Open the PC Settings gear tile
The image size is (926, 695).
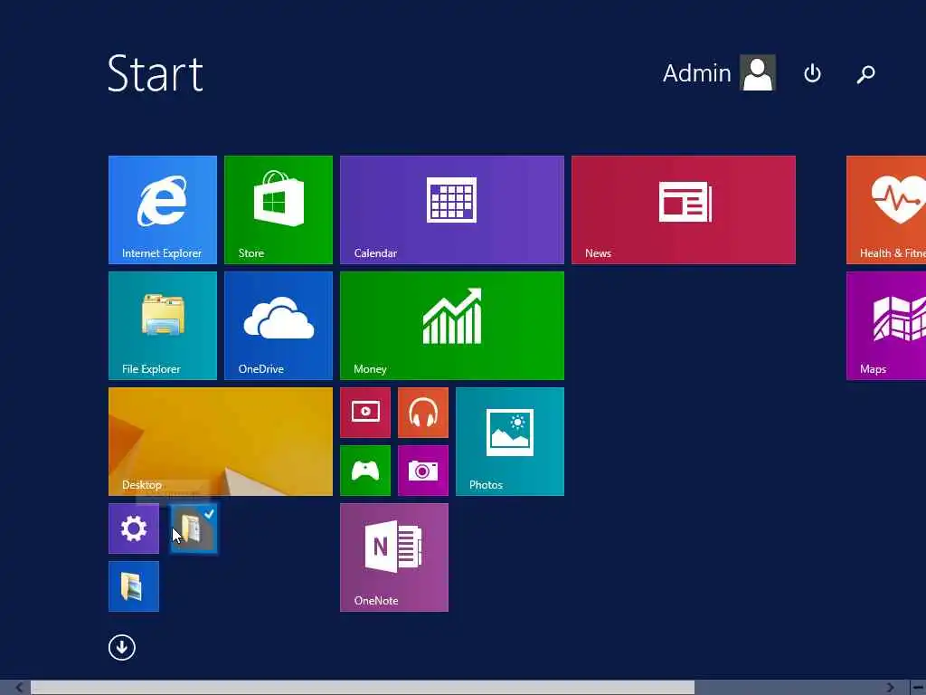(x=134, y=528)
